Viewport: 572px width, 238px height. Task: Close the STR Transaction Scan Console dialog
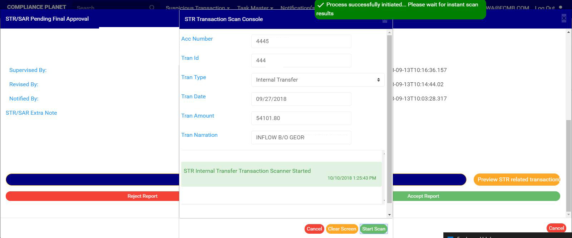(385, 20)
